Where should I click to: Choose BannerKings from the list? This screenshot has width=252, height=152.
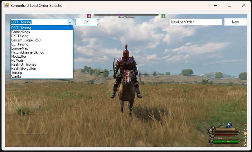click(41, 32)
